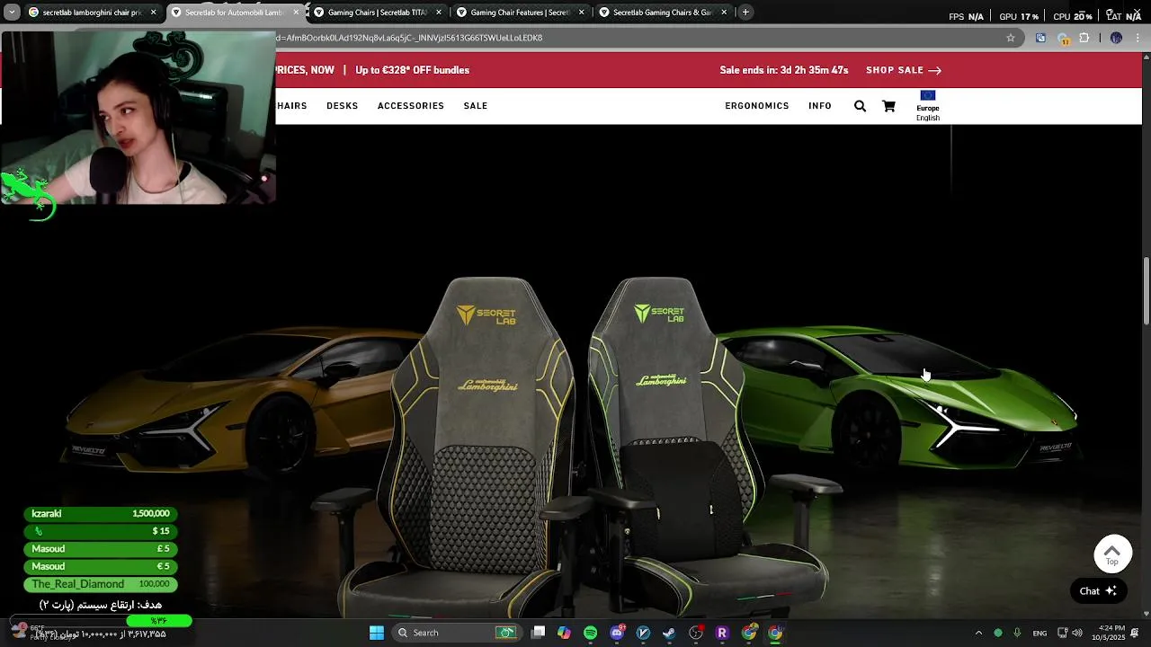The image size is (1151, 647).
Task: Open the ACCESSORIES menu
Action: [411, 106]
